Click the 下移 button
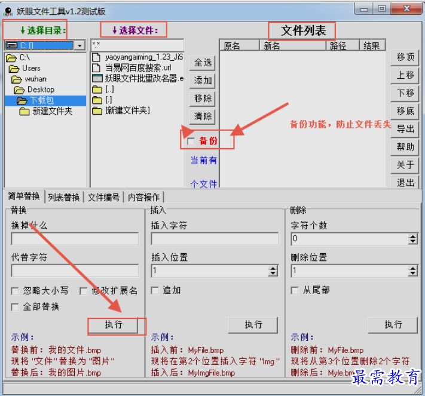Image resolution: width=425 pixels, height=396 pixels. pos(405,93)
